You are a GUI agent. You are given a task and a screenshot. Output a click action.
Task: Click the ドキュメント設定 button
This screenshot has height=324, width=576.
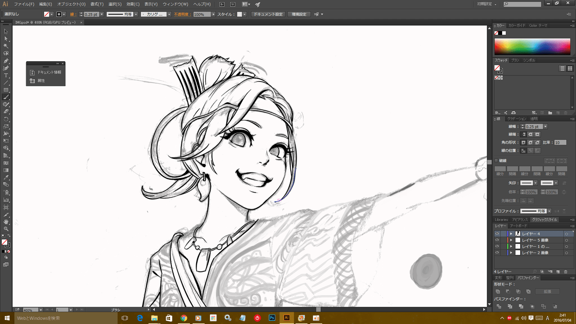pos(268,14)
